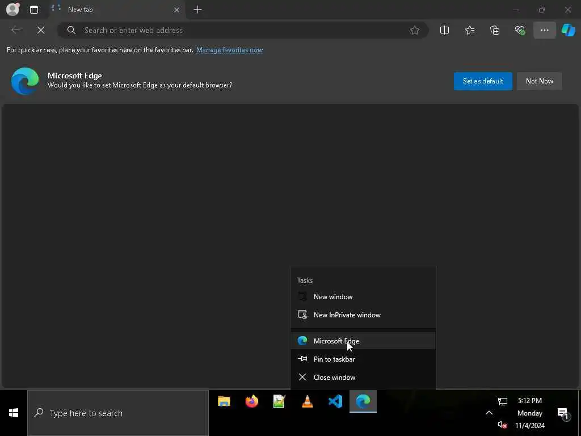The width and height of the screenshot is (581, 436).
Task: Open Copilot sidebar
Action: click(568, 31)
